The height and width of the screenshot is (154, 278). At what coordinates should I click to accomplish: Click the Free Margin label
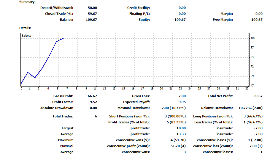223,20
